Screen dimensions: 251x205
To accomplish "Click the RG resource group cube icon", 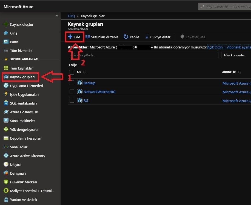I will click(79, 100).
